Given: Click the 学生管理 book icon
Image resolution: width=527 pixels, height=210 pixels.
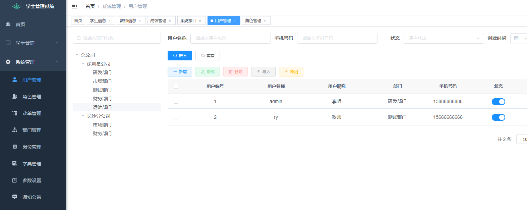Looking at the screenshot, I should coord(8,43).
